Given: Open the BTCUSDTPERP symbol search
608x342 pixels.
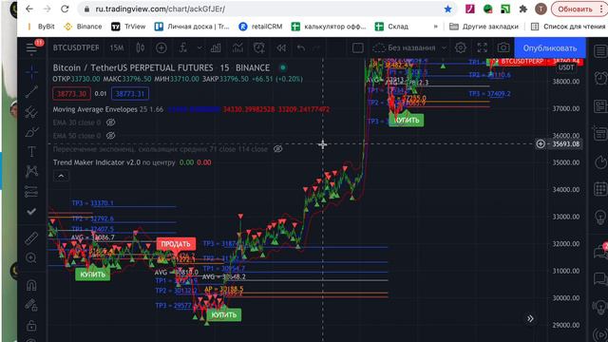Looking at the screenshot, I should tap(76, 47).
